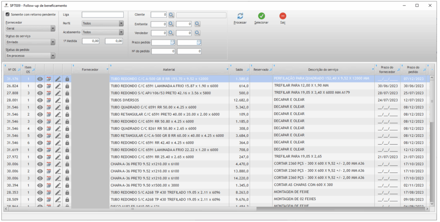Click the red Sair exit icon
The width and height of the screenshot is (440, 222).
pyautogui.click(x=283, y=16)
